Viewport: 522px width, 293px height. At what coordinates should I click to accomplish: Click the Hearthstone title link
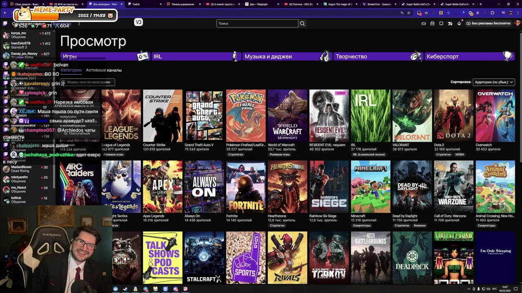[x=277, y=216]
